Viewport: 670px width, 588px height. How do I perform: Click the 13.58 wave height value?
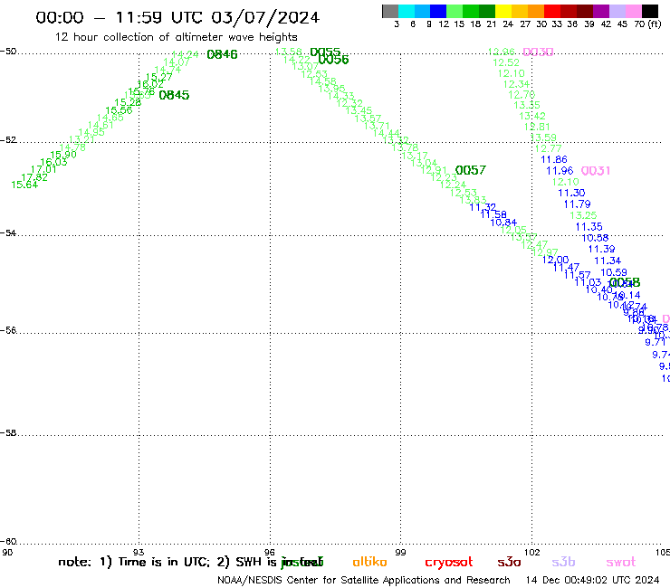289,52
